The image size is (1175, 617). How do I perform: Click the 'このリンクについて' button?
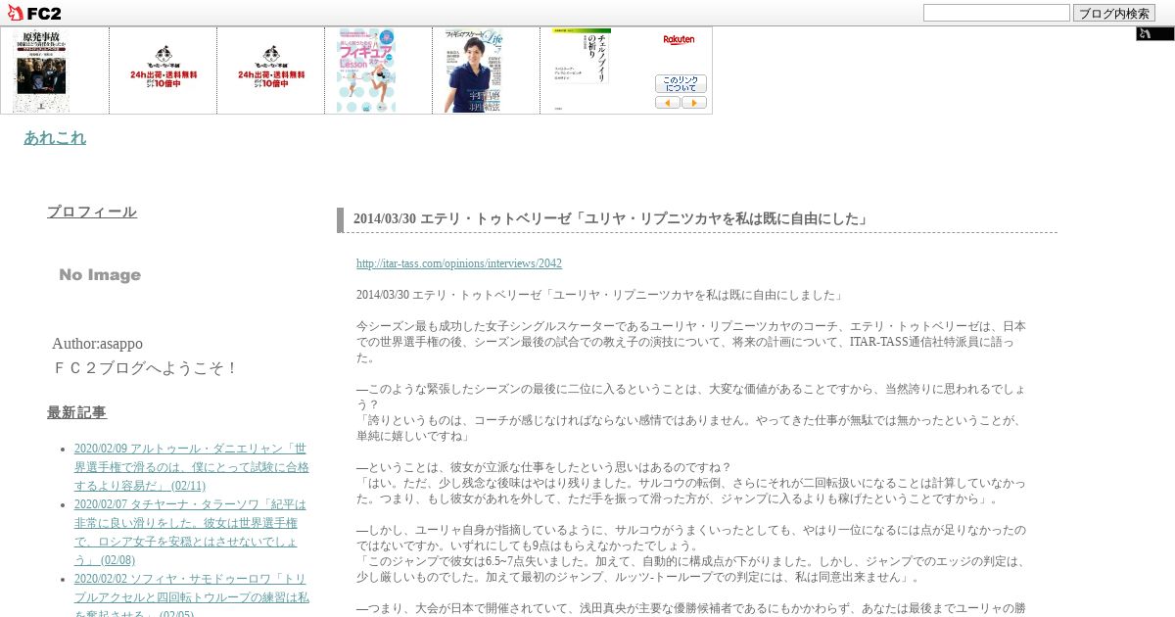tap(681, 83)
